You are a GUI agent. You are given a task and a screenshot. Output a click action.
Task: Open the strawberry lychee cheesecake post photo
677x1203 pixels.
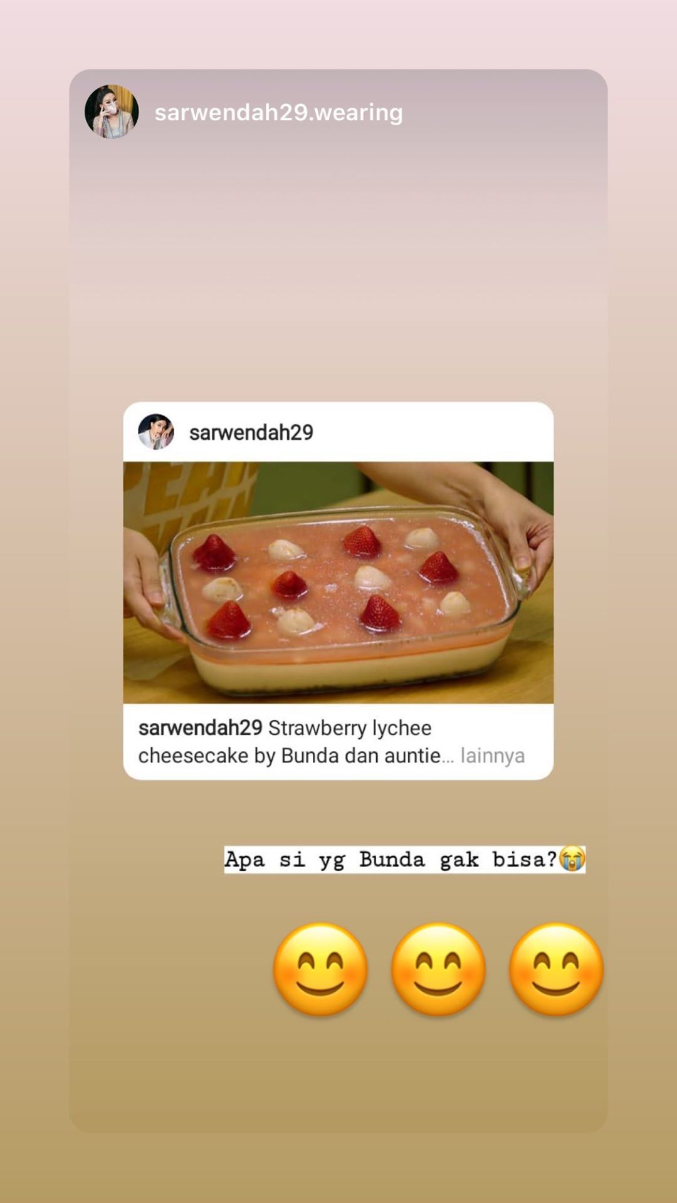[x=338, y=583]
